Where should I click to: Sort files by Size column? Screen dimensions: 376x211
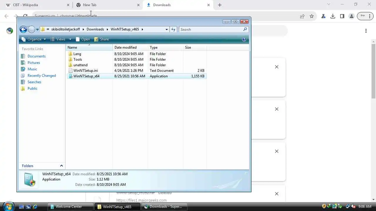(x=195, y=47)
